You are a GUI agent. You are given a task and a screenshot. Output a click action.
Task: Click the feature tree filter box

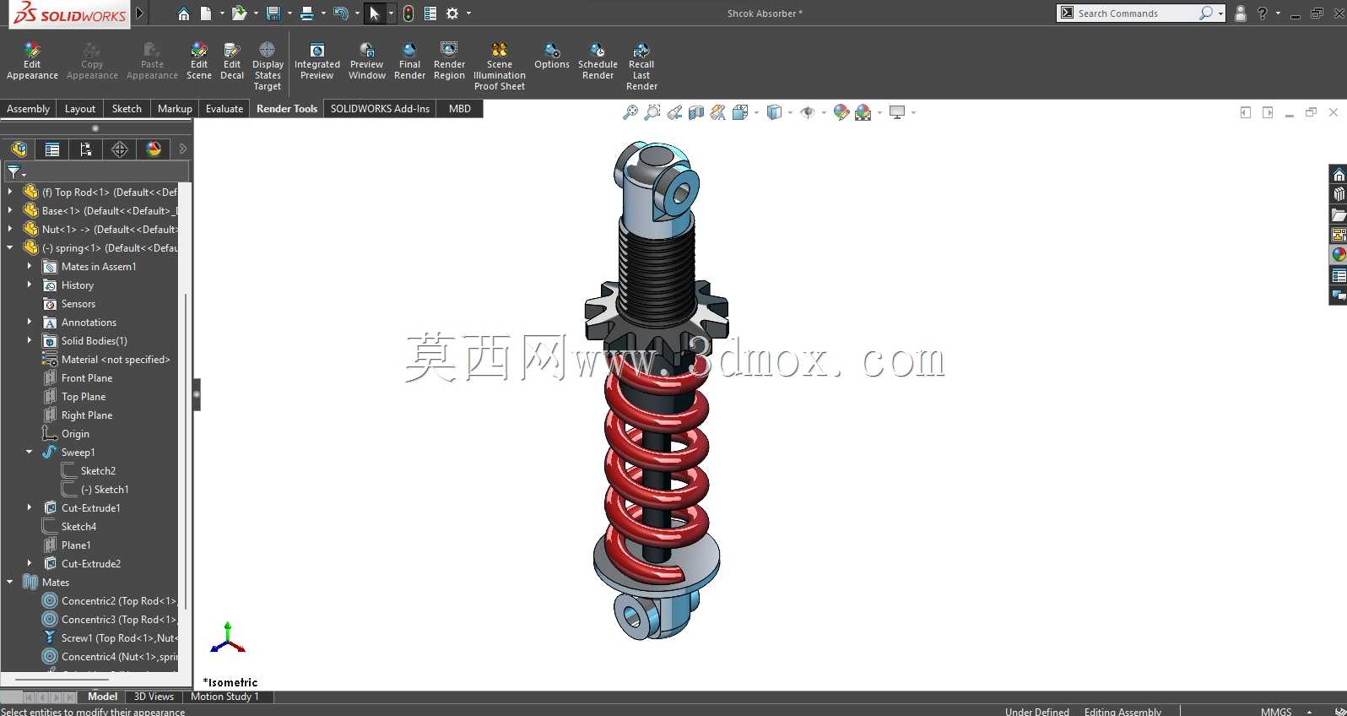(97, 171)
